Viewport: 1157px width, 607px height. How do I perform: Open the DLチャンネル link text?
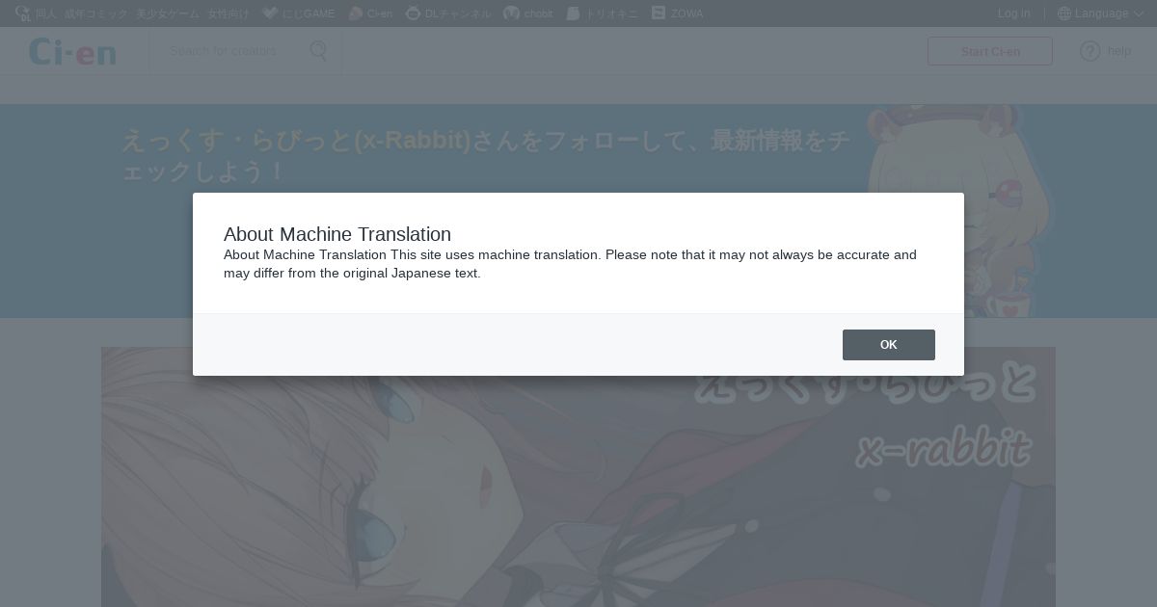click(458, 13)
